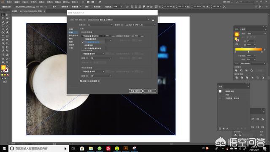Open the 兼容性 Acrobat version dropdown
This screenshot has height=152, width=270.
(140, 25)
